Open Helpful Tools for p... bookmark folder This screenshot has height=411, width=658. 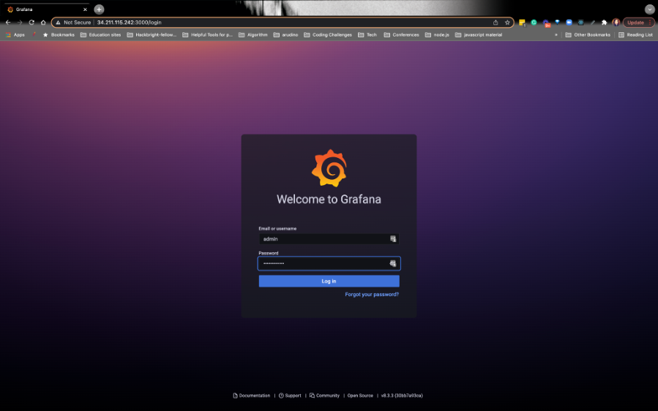pyautogui.click(x=207, y=35)
